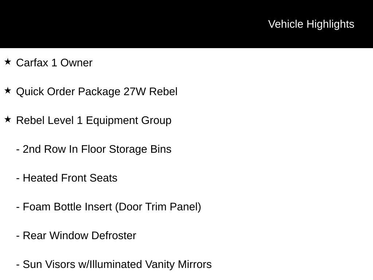The width and height of the screenshot is (373, 280).
Task: Click the dash preceding Heated Front Seats
Action: point(18,179)
